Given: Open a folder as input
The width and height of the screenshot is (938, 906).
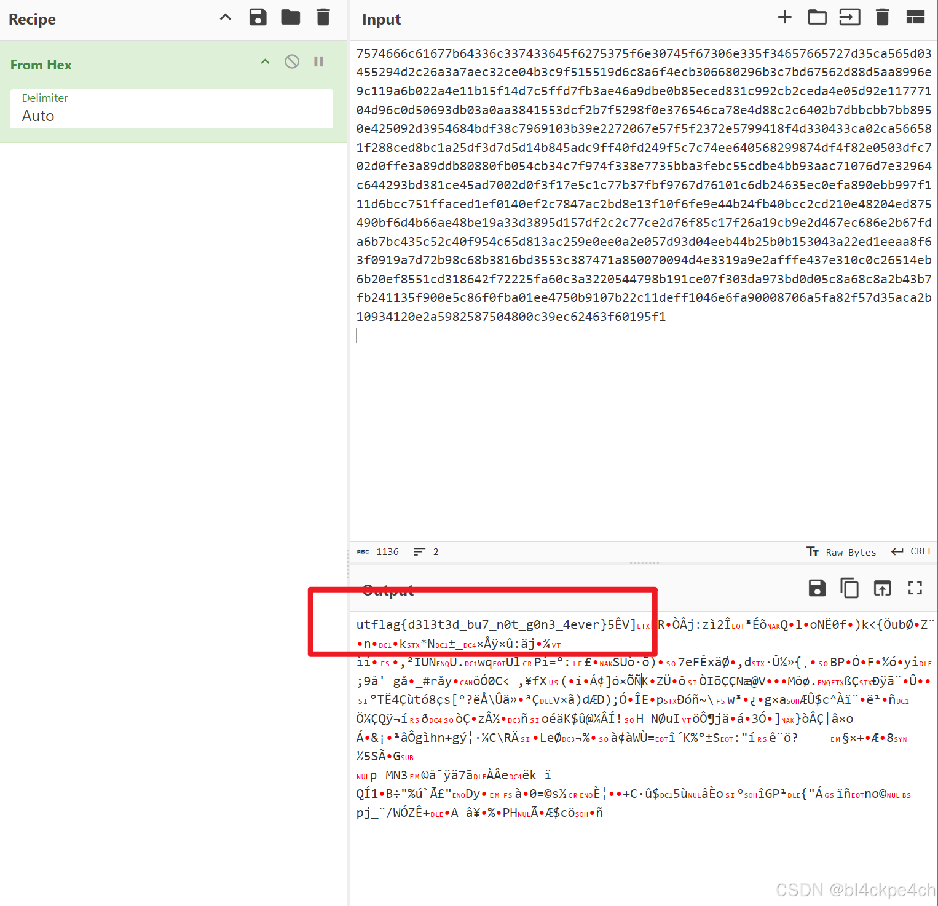Looking at the screenshot, I should coord(817,17).
